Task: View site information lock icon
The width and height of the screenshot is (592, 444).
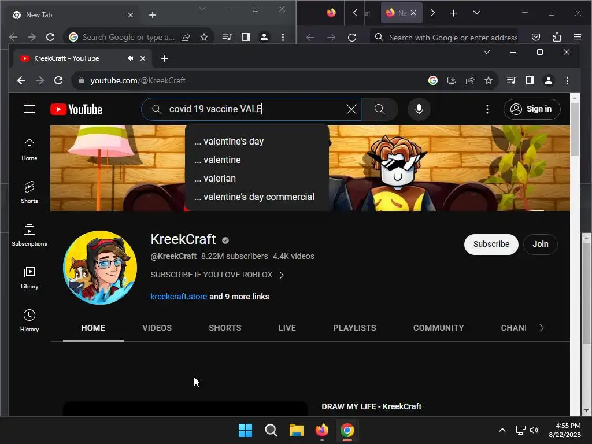Action: point(81,80)
